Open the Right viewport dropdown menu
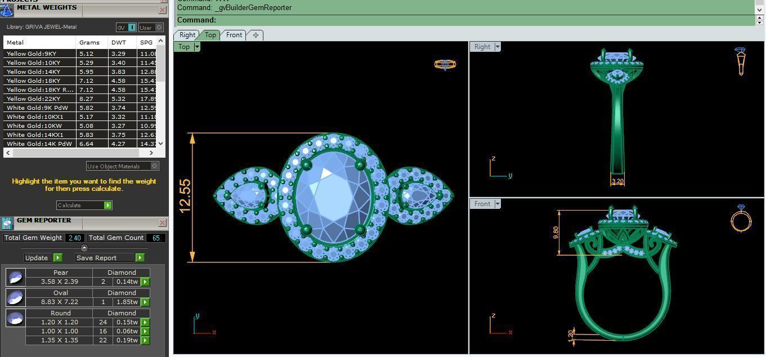 (x=498, y=47)
